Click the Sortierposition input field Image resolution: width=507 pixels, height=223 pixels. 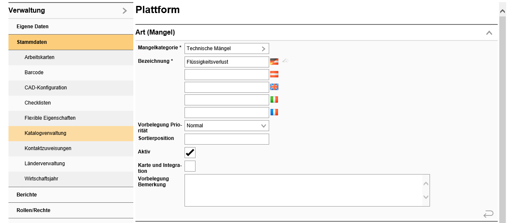226,139
